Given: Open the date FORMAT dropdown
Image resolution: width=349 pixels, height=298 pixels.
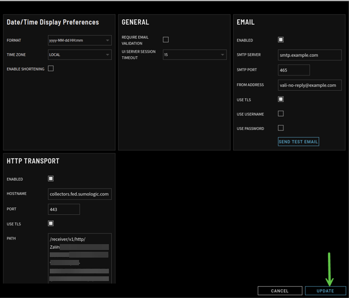Looking at the screenshot, I should [x=80, y=40].
